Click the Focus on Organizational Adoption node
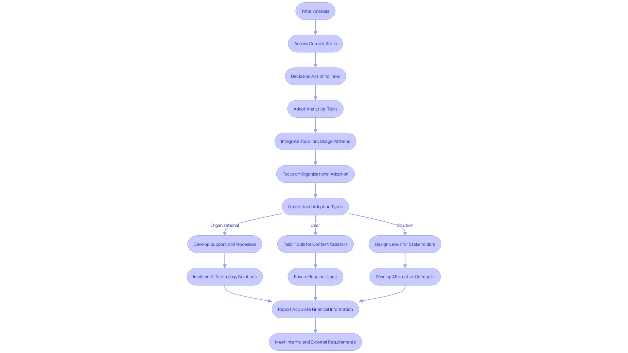628x353 pixels. point(315,174)
